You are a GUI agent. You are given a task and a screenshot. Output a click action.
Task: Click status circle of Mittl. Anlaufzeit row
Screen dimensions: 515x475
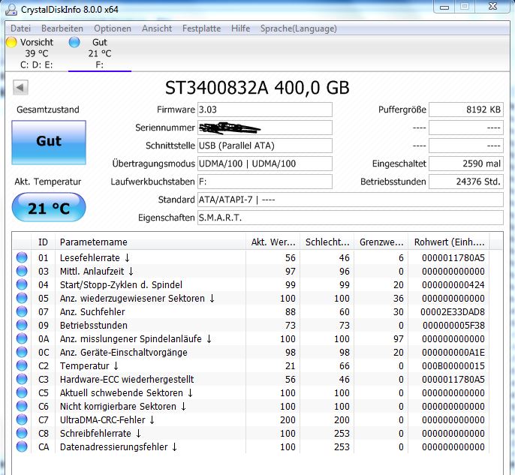22,271
